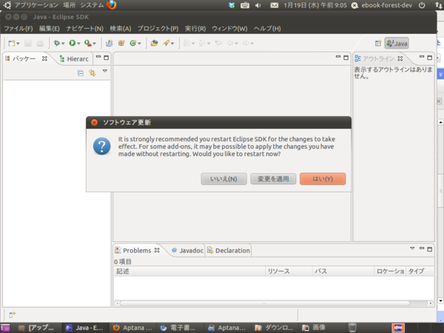Screen dimensions: 444x333
Task: Click the Run External Tools icon
Action: (x=88, y=43)
